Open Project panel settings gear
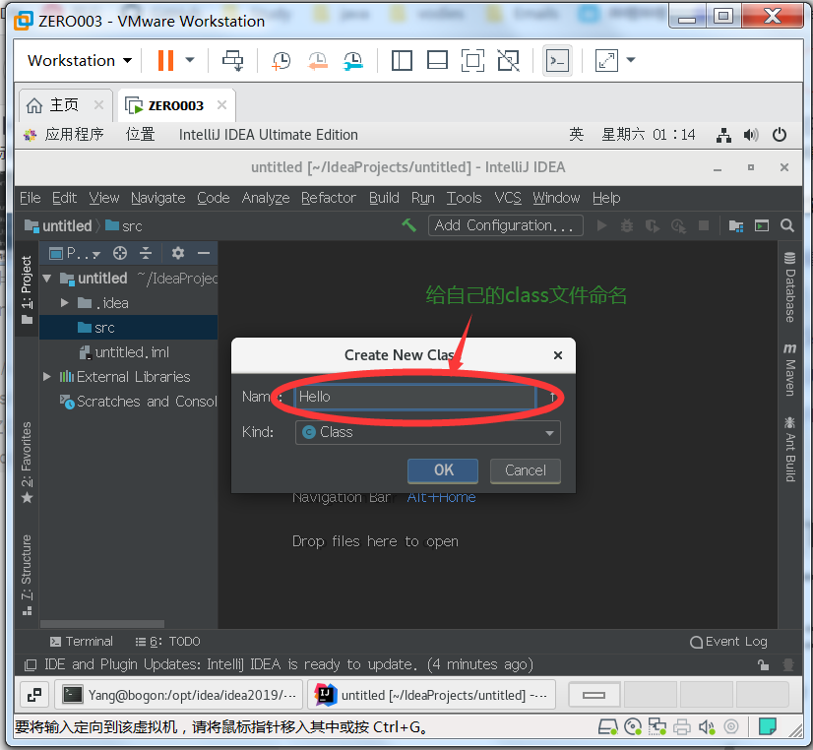The image size is (813, 750). pos(178,253)
